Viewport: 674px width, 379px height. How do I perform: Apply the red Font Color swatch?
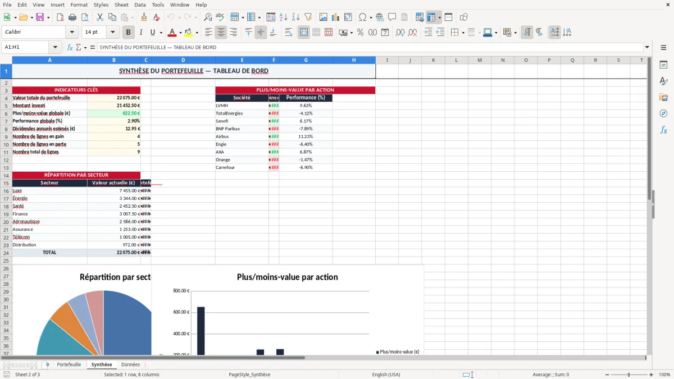click(x=172, y=33)
